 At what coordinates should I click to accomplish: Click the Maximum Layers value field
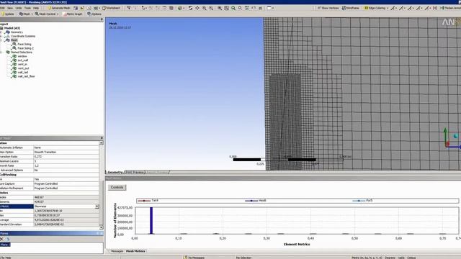click(x=66, y=161)
